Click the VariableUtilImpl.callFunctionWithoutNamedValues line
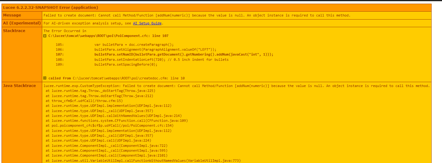The height and width of the screenshot is (163, 442). coord(143,161)
